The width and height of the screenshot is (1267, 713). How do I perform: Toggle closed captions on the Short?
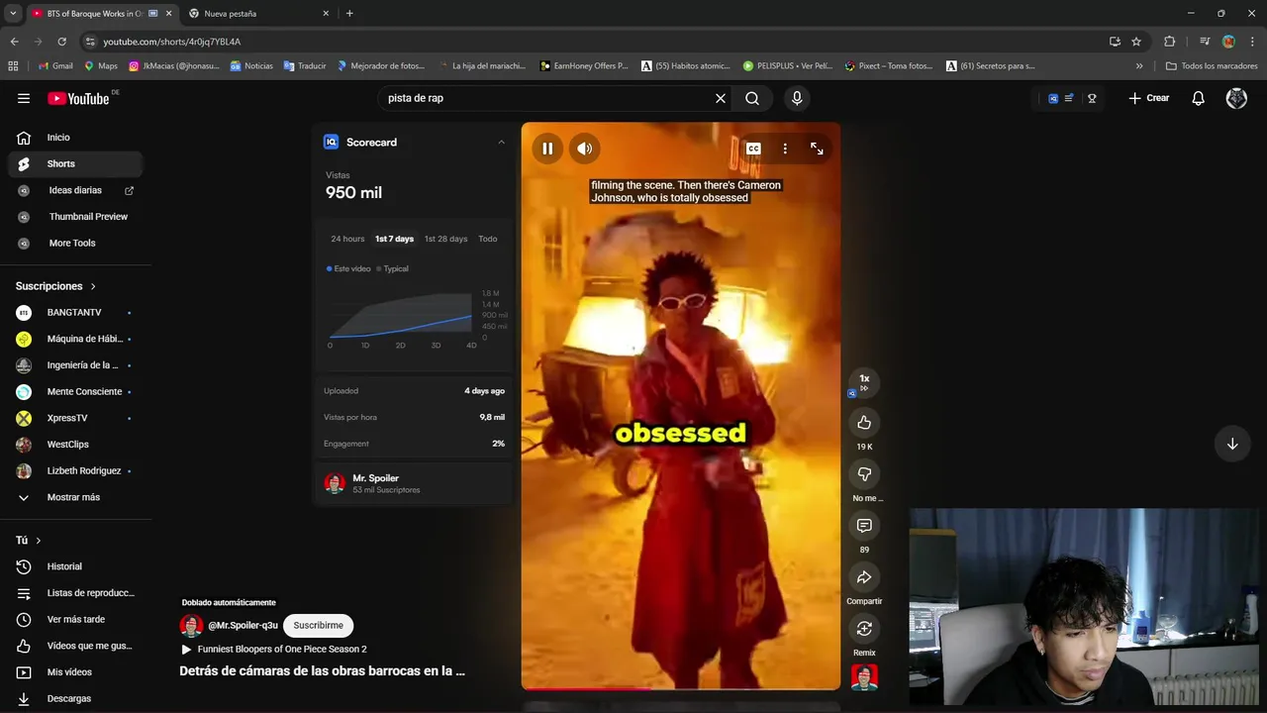(x=753, y=149)
